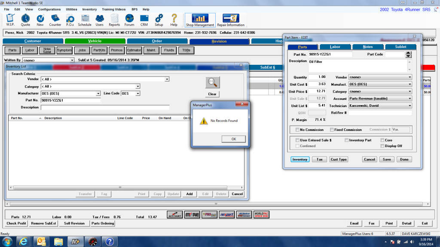The height and width of the screenshot is (247, 440).
Task: Expand the Inventory List Category dropdown
Action: tap(138, 87)
